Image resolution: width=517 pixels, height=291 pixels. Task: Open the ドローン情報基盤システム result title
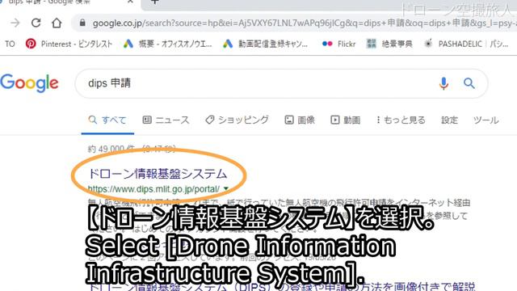pos(158,174)
